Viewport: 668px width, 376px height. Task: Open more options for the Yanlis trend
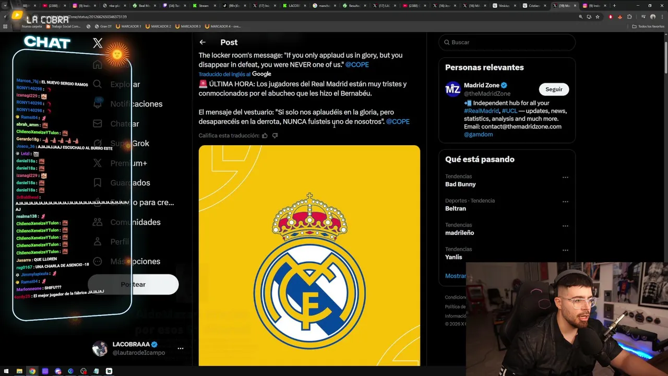(565, 250)
